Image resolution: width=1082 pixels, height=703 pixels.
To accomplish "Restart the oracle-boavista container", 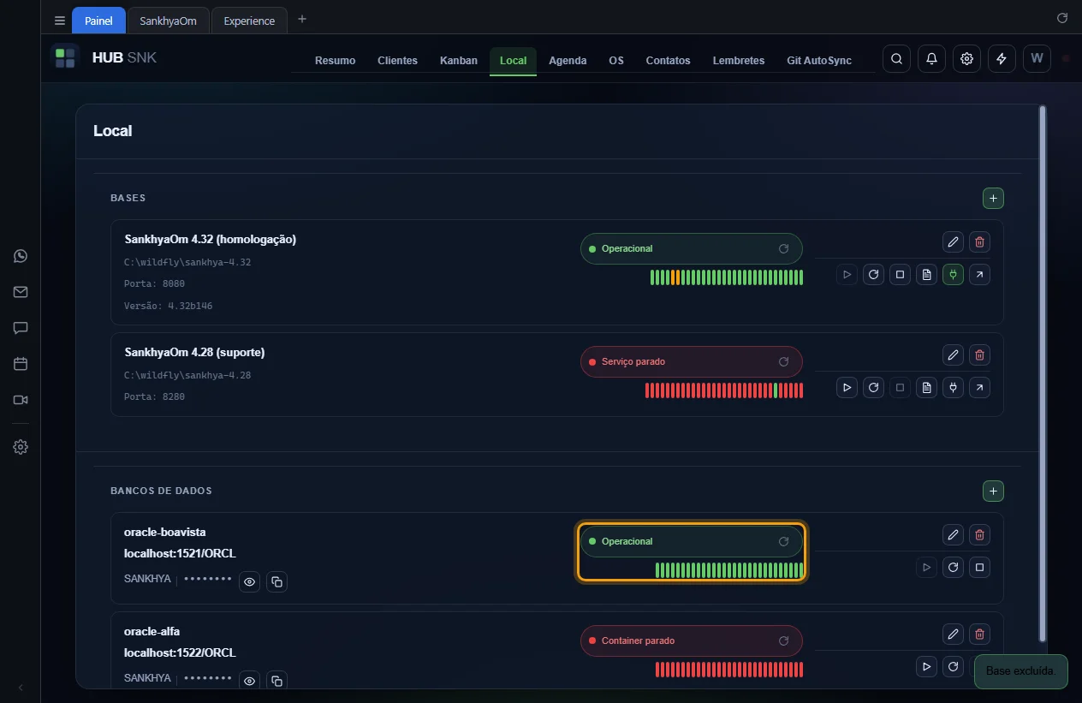I will (x=953, y=567).
